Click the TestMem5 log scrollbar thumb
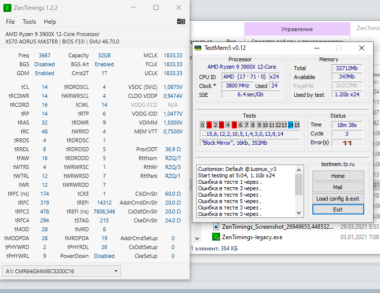Viewport: 380px width, 293px height. (x=299, y=184)
